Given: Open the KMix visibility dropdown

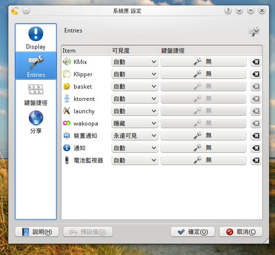Looking at the screenshot, I should [135, 62].
